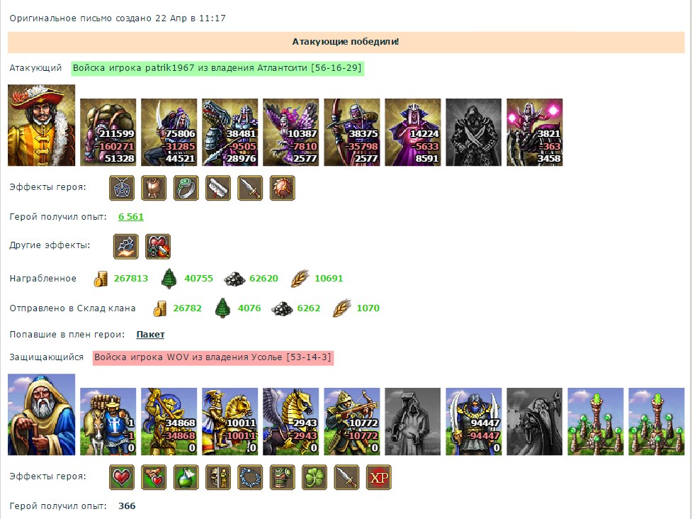Viewport: 692px width, 519px height.
Task: Select the attacker hero portrait with red hat
Action: [x=42, y=125]
